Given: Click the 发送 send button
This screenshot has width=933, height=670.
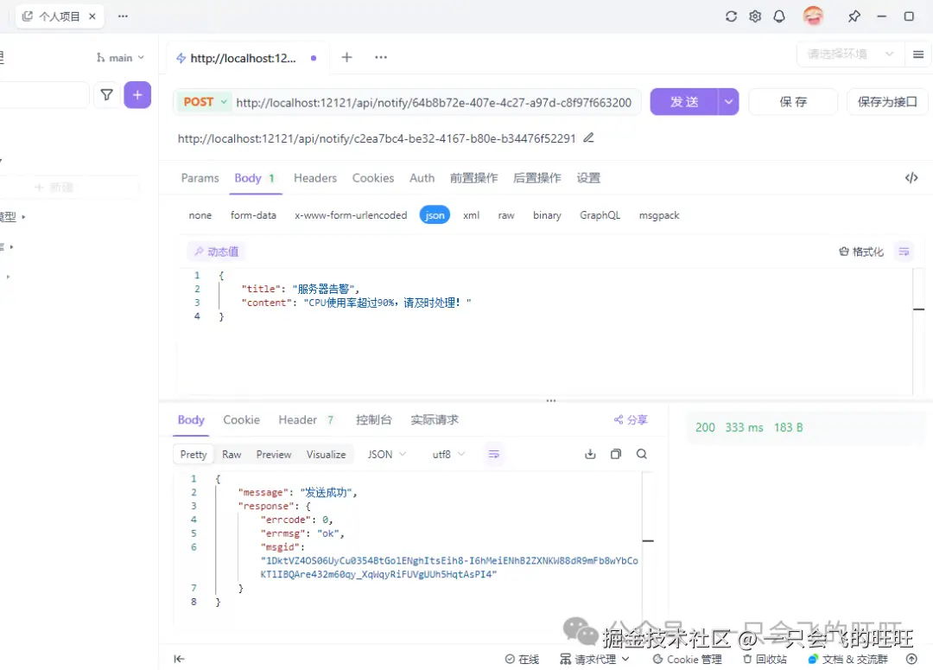Looking at the screenshot, I should [x=684, y=102].
